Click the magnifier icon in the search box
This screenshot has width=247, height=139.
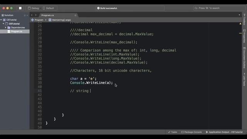(196, 8)
